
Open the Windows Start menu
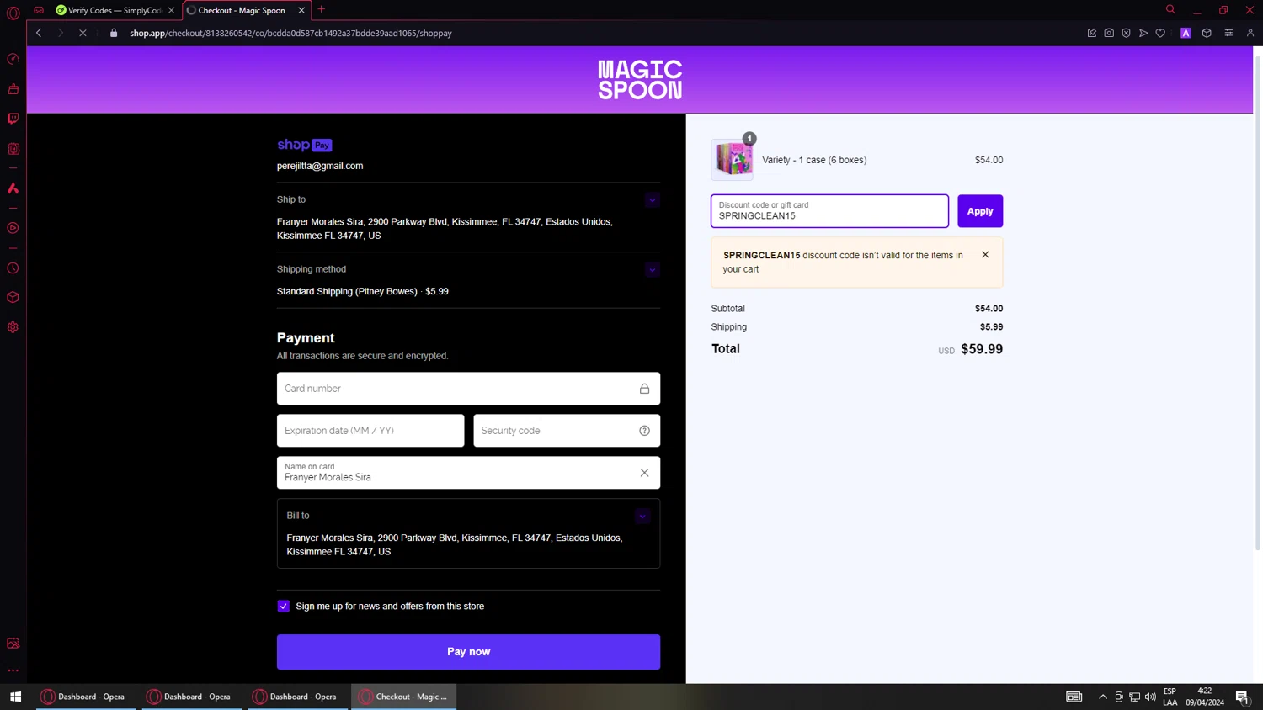pyautogui.click(x=15, y=697)
